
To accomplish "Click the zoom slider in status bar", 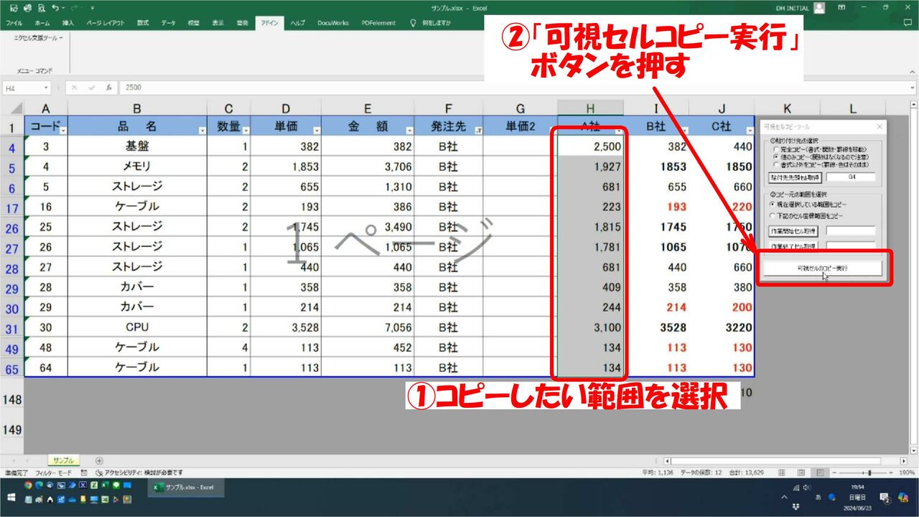I will tap(869, 472).
